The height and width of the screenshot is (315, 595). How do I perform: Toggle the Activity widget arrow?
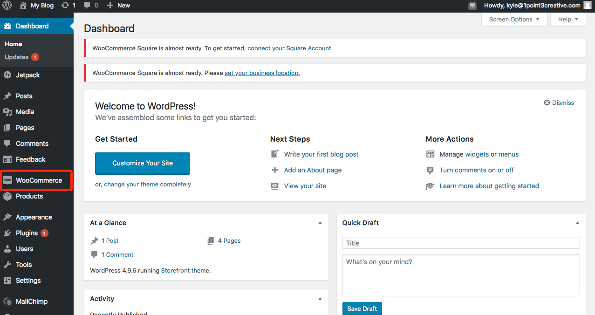tap(320, 299)
